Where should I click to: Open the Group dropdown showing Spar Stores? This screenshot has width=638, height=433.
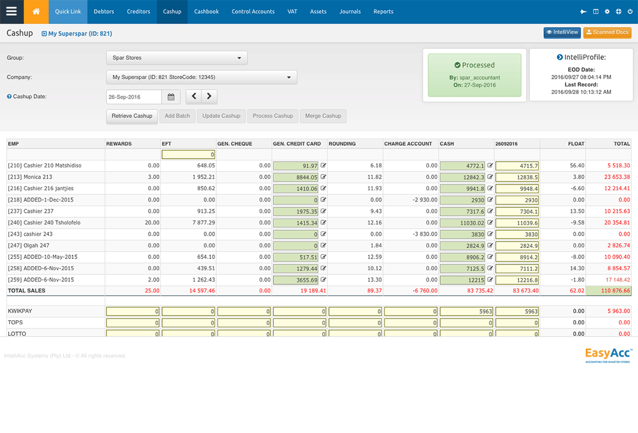click(177, 58)
